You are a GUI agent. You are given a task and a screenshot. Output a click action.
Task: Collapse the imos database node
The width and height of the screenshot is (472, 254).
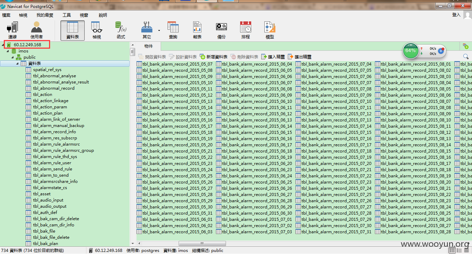pos(8,51)
